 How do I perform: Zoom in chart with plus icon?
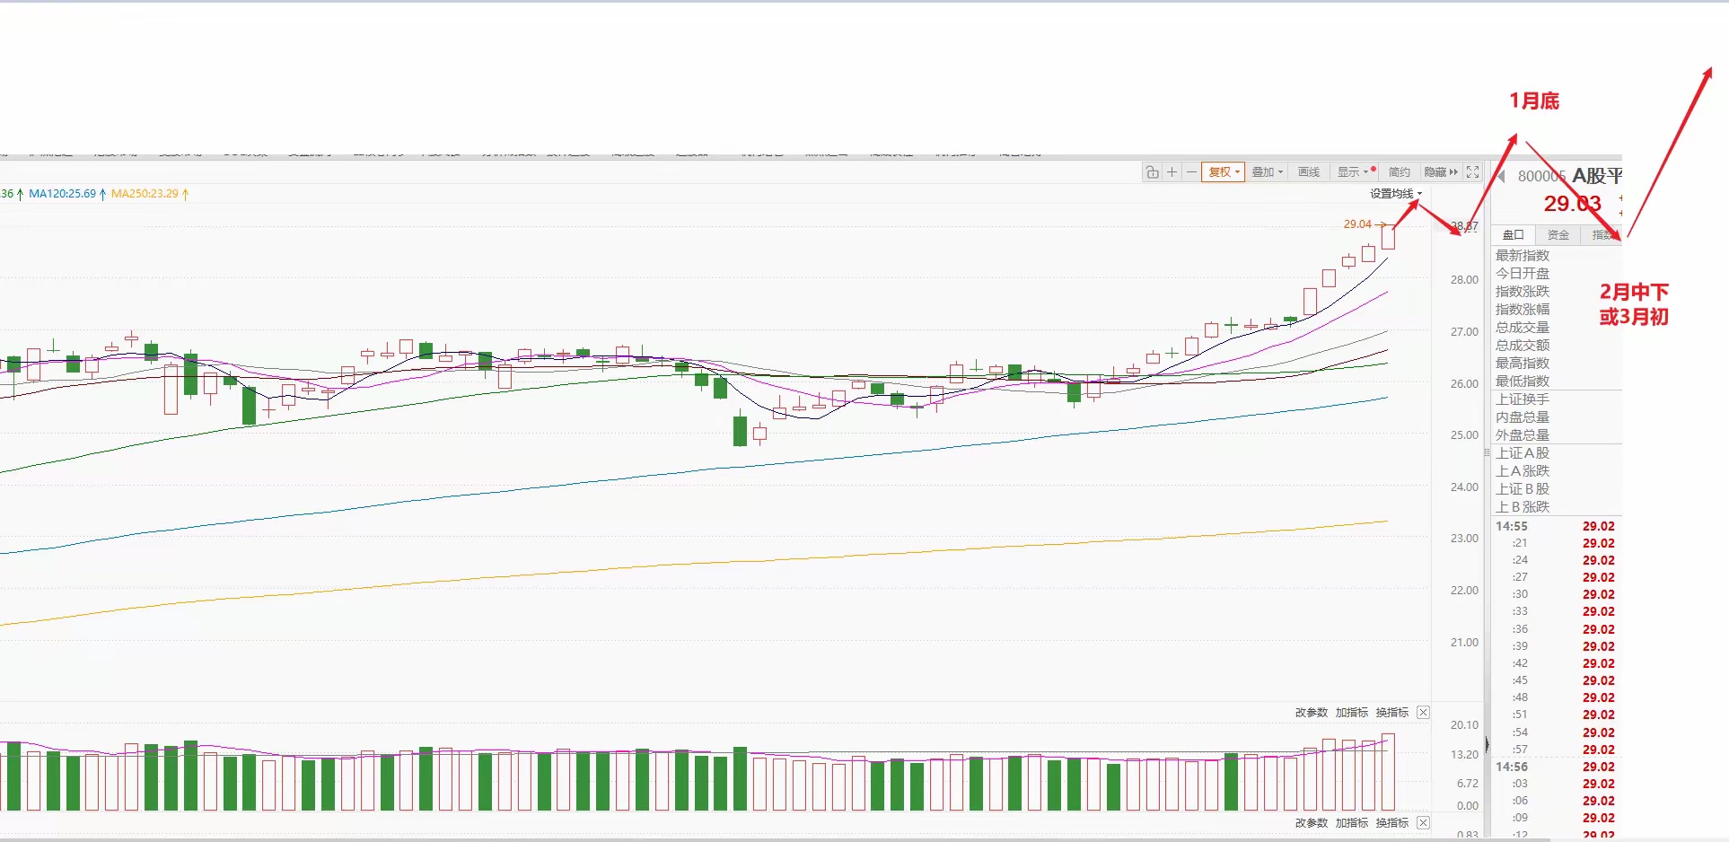coord(1172,172)
